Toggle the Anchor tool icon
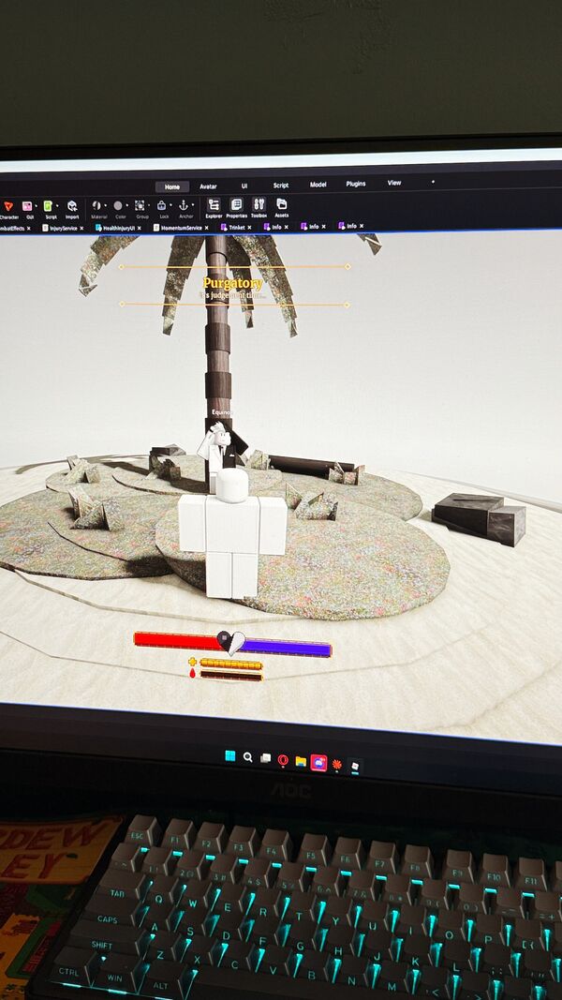Screen dimensions: 562x1000 (184, 204)
